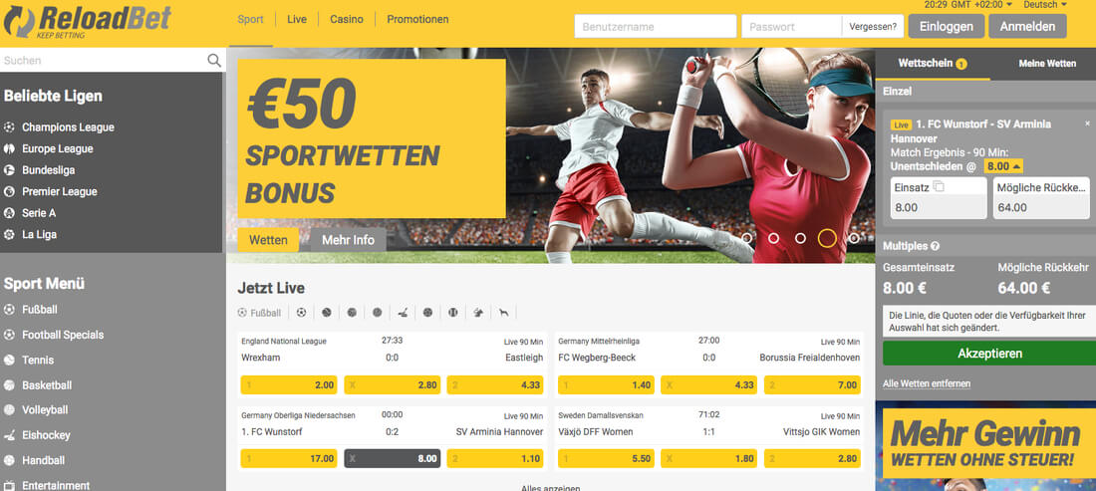Image resolution: width=1096 pixels, height=491 pixels.
Task: Toggle Vittsjo GIK Women win odds 2.80
Action: [x=812, y=459]
